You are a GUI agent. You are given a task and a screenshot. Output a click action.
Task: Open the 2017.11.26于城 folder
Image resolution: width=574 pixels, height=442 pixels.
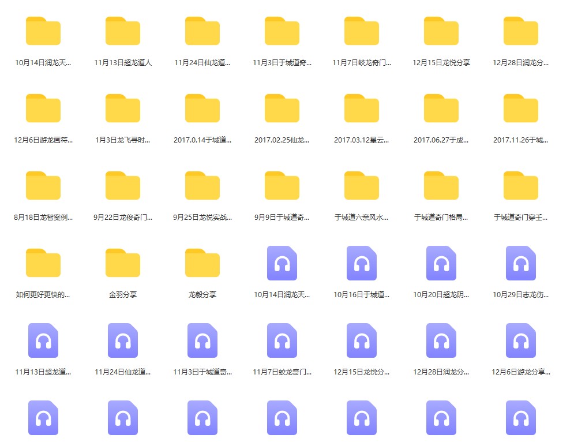click(x=520, y=108)
